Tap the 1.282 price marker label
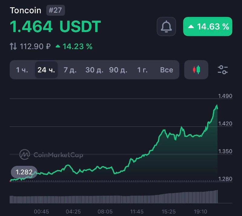The height and width of the screenshot is (216, 242). click(x=24, y=172)
